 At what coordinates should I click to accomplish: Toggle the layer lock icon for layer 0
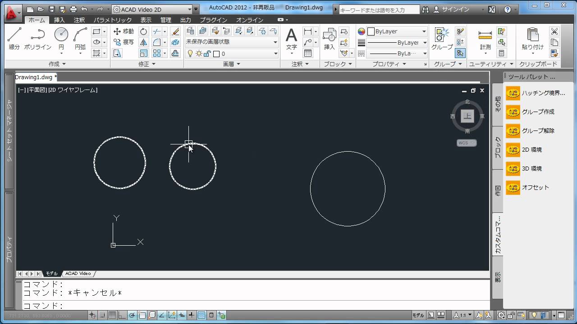[207, 54]
